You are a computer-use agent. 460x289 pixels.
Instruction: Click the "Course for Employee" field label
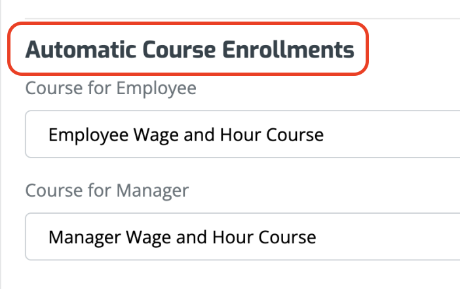coord(111,88)
